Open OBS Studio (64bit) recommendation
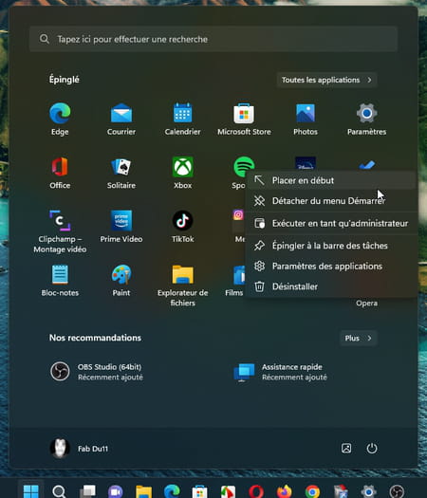Viewport: 427px width, 498px height. coord(97,372)
